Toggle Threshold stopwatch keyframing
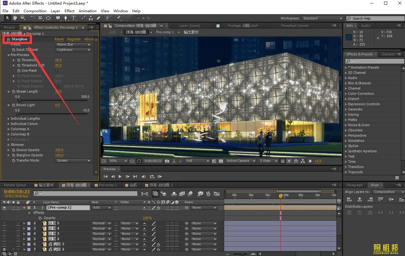The width and height of the screenshot is (405, 256). click(x=19, y=60)
